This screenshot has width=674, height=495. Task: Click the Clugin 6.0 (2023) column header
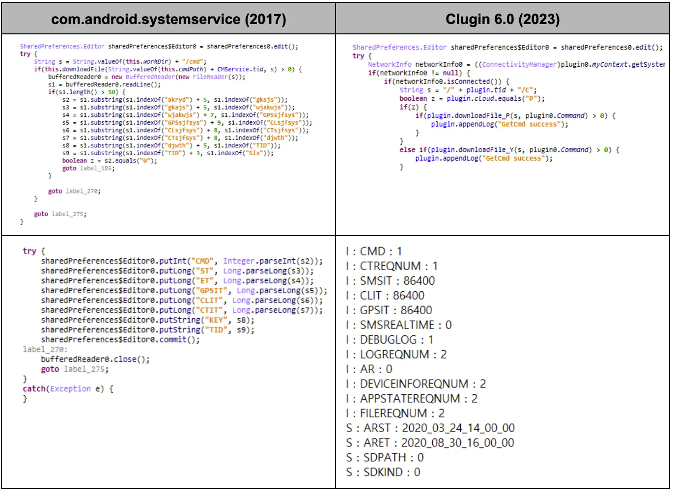tap(503, 19)
